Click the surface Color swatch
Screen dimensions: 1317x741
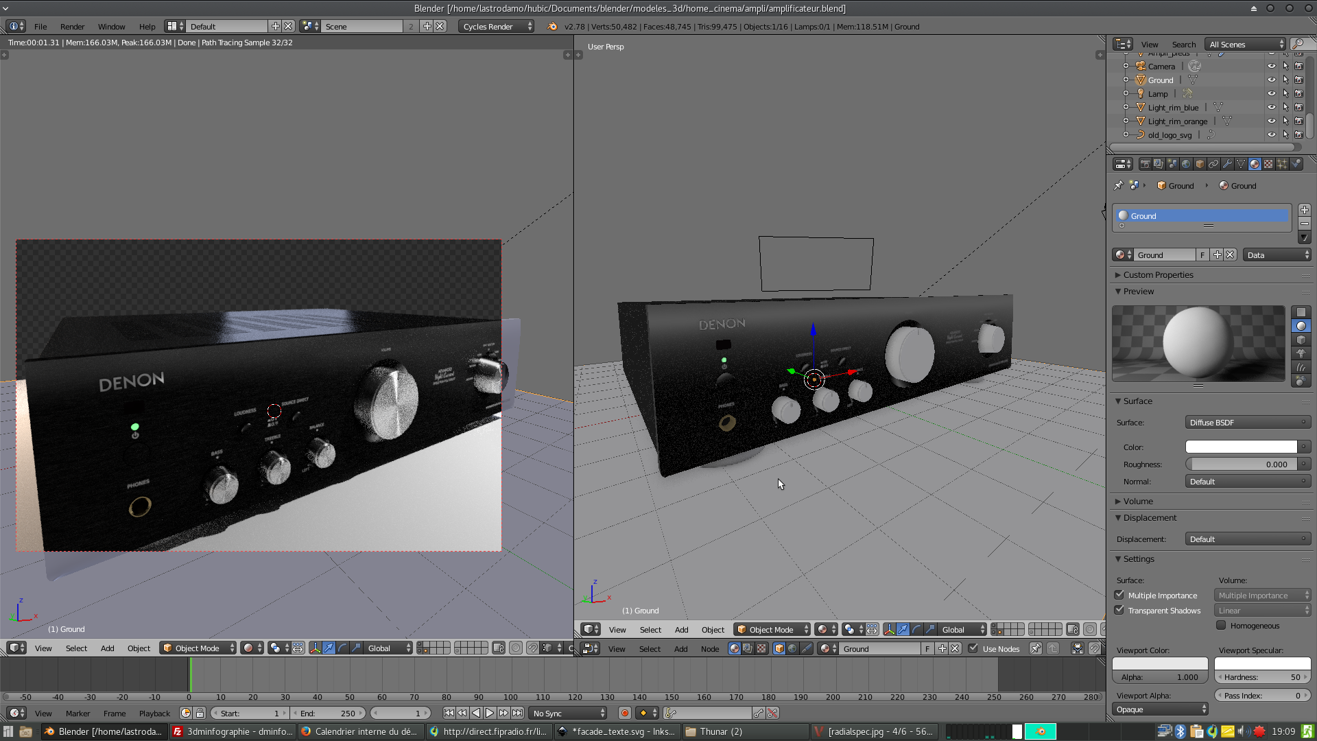pyautogui.click(x=1241, y=447)
